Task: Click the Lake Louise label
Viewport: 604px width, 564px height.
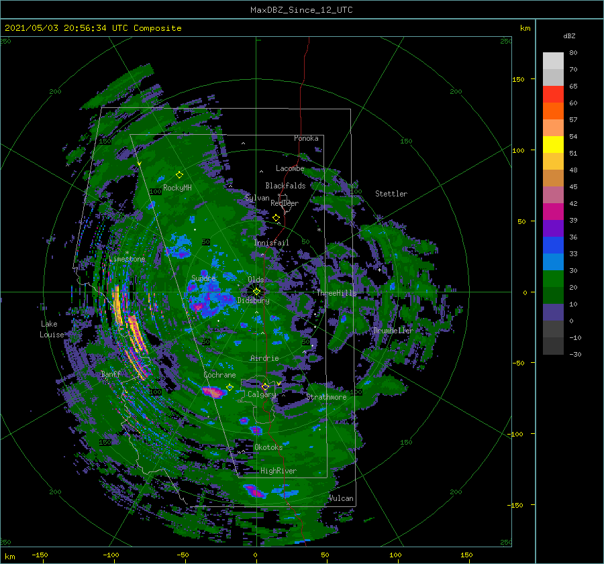Action: pyautogui.click(x=52, y=329)
